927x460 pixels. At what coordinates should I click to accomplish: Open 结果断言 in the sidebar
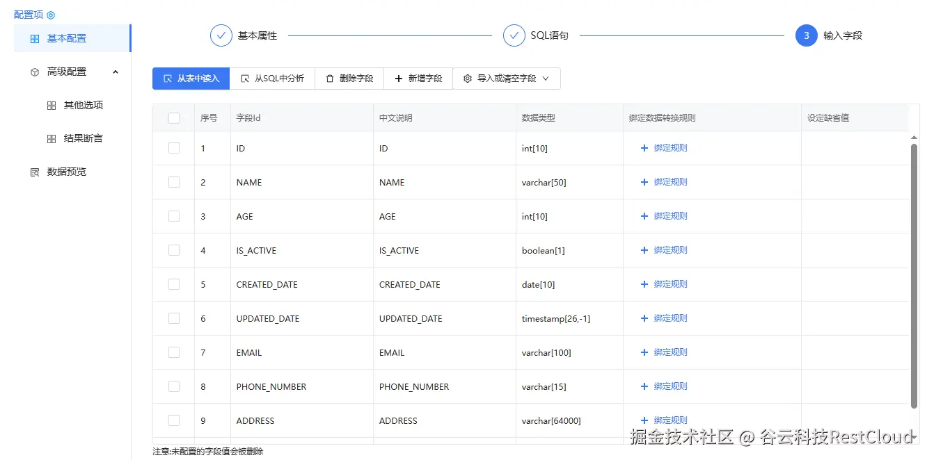pos(72,138)
